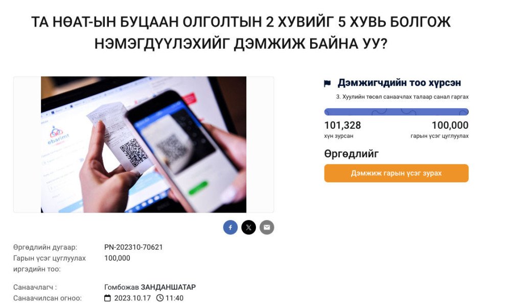Click the petition photo of phone scanning receipt
The height and width of the screenshot is (306, 511).
click(x=144, y=145)
